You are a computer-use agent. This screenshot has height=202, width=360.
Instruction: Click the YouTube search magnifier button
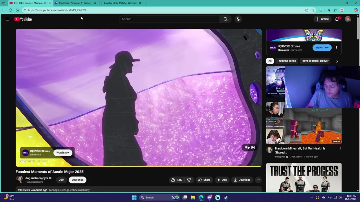[x=226, y=19]
